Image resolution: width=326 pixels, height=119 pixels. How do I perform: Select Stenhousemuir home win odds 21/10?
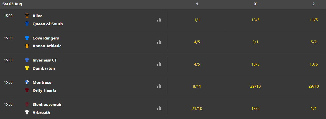[x=197, y=108]
